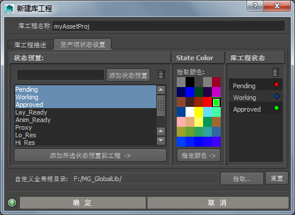Select Lay_Ready in the preset list
Image resolution: width=295 pixels, height=215 pixels.
pos(85,112)
